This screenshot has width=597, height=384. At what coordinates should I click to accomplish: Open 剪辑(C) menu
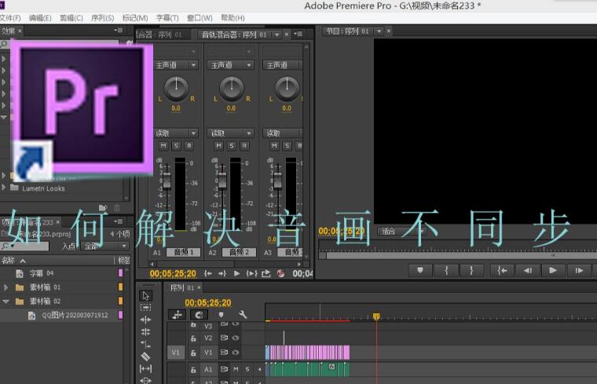click(71, 18)
